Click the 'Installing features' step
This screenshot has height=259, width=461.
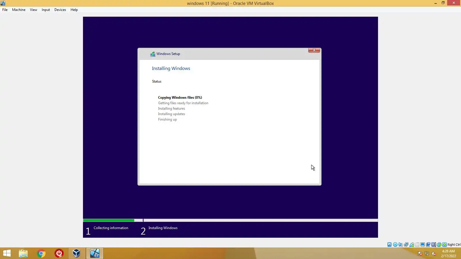click(171, 108)
